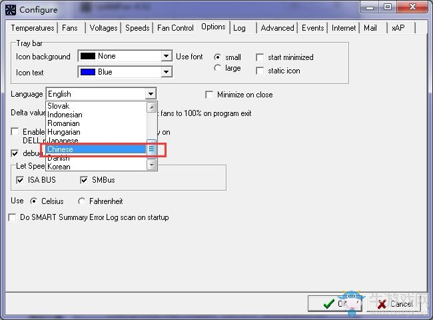Viewport: 433px width, 320px height.
Task: Enable static icon checkbox
Action: (x=260, y=71)
